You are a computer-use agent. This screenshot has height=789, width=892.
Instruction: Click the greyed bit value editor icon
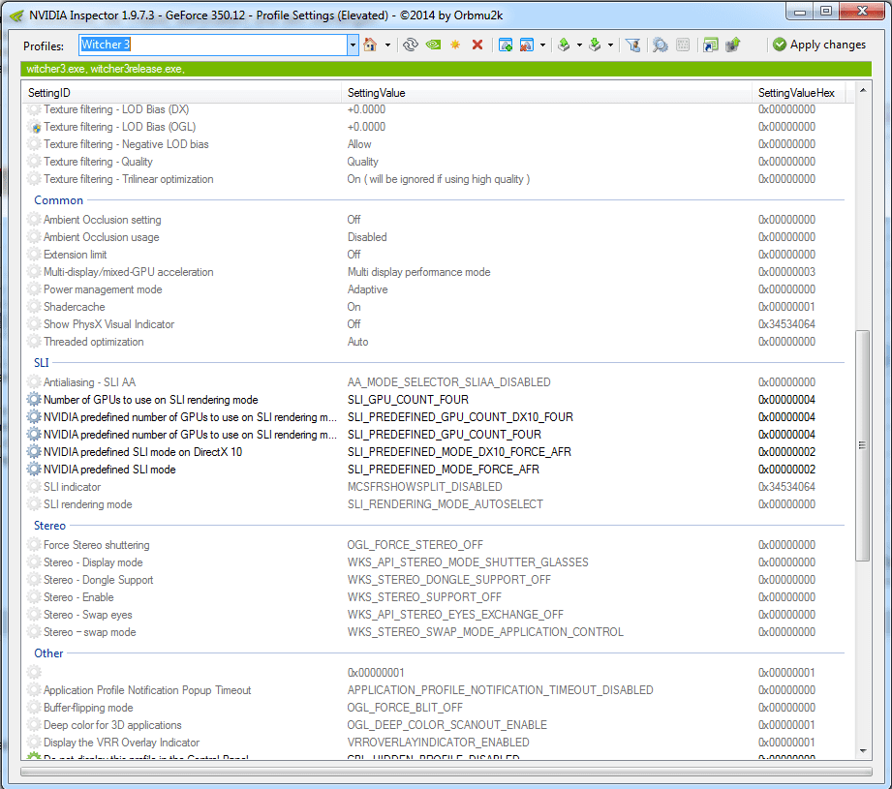pos(683,45)
